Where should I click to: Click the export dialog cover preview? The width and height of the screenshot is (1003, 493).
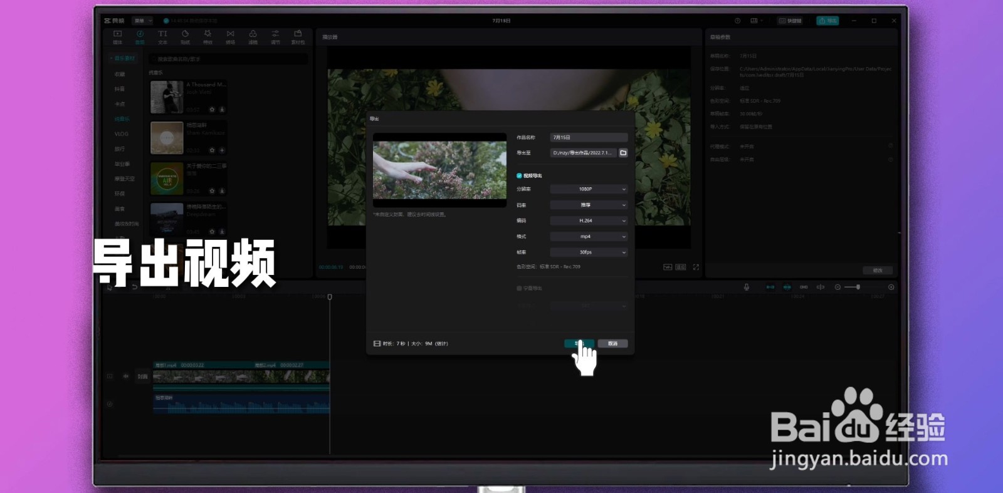coord(439,170)
